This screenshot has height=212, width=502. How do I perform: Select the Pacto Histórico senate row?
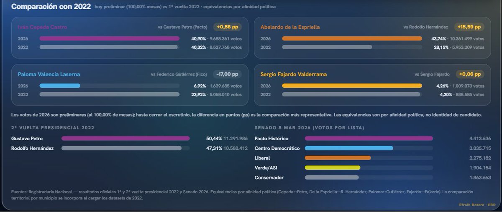(373, 138)
